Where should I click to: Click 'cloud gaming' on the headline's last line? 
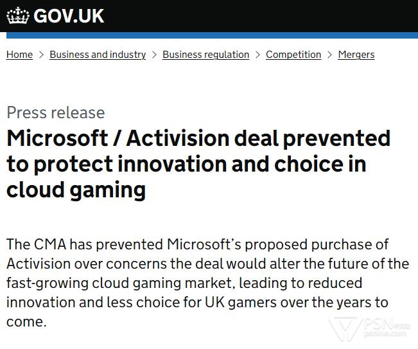click(x=76, y=190)
